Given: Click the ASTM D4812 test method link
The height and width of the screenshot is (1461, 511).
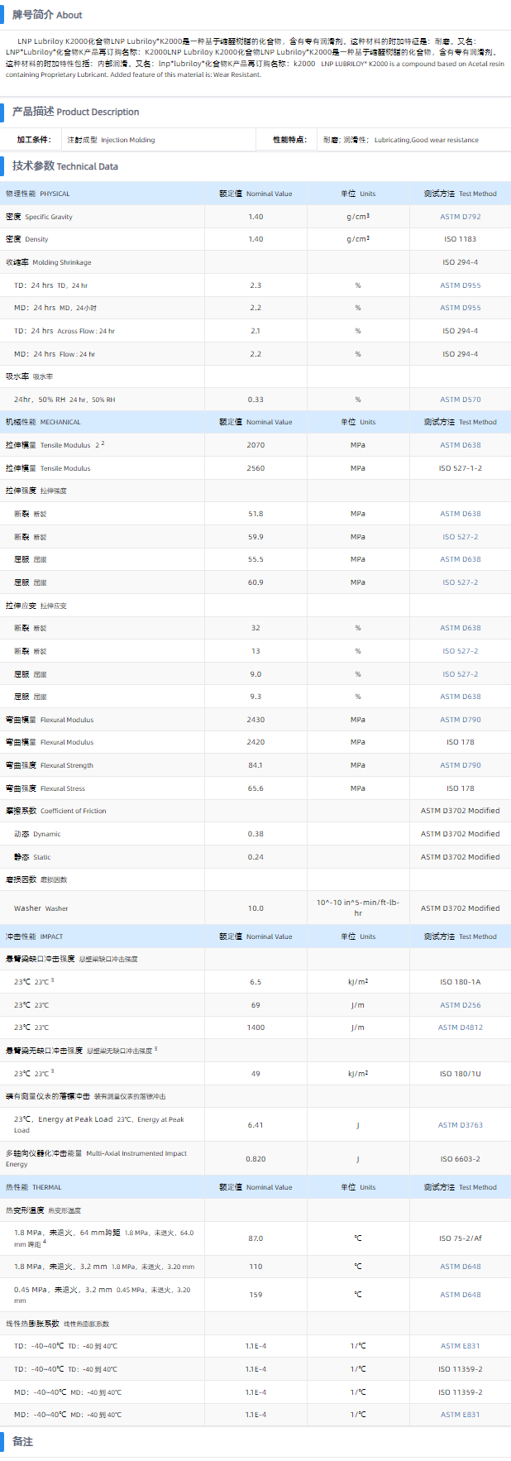Looking at the screenshot, I should click(x=460, y=1027).
